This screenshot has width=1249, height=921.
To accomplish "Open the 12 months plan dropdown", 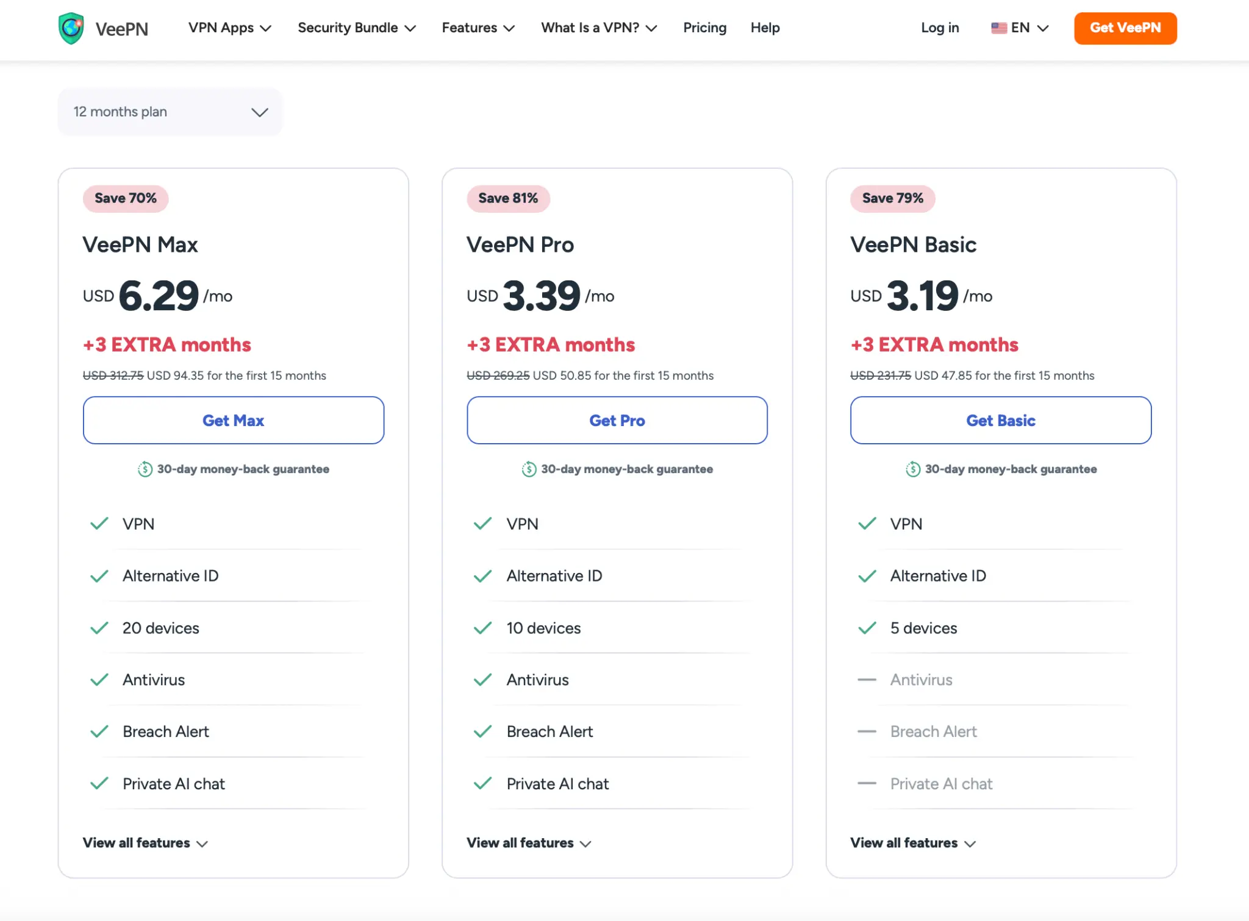I will tap(170, 112).
